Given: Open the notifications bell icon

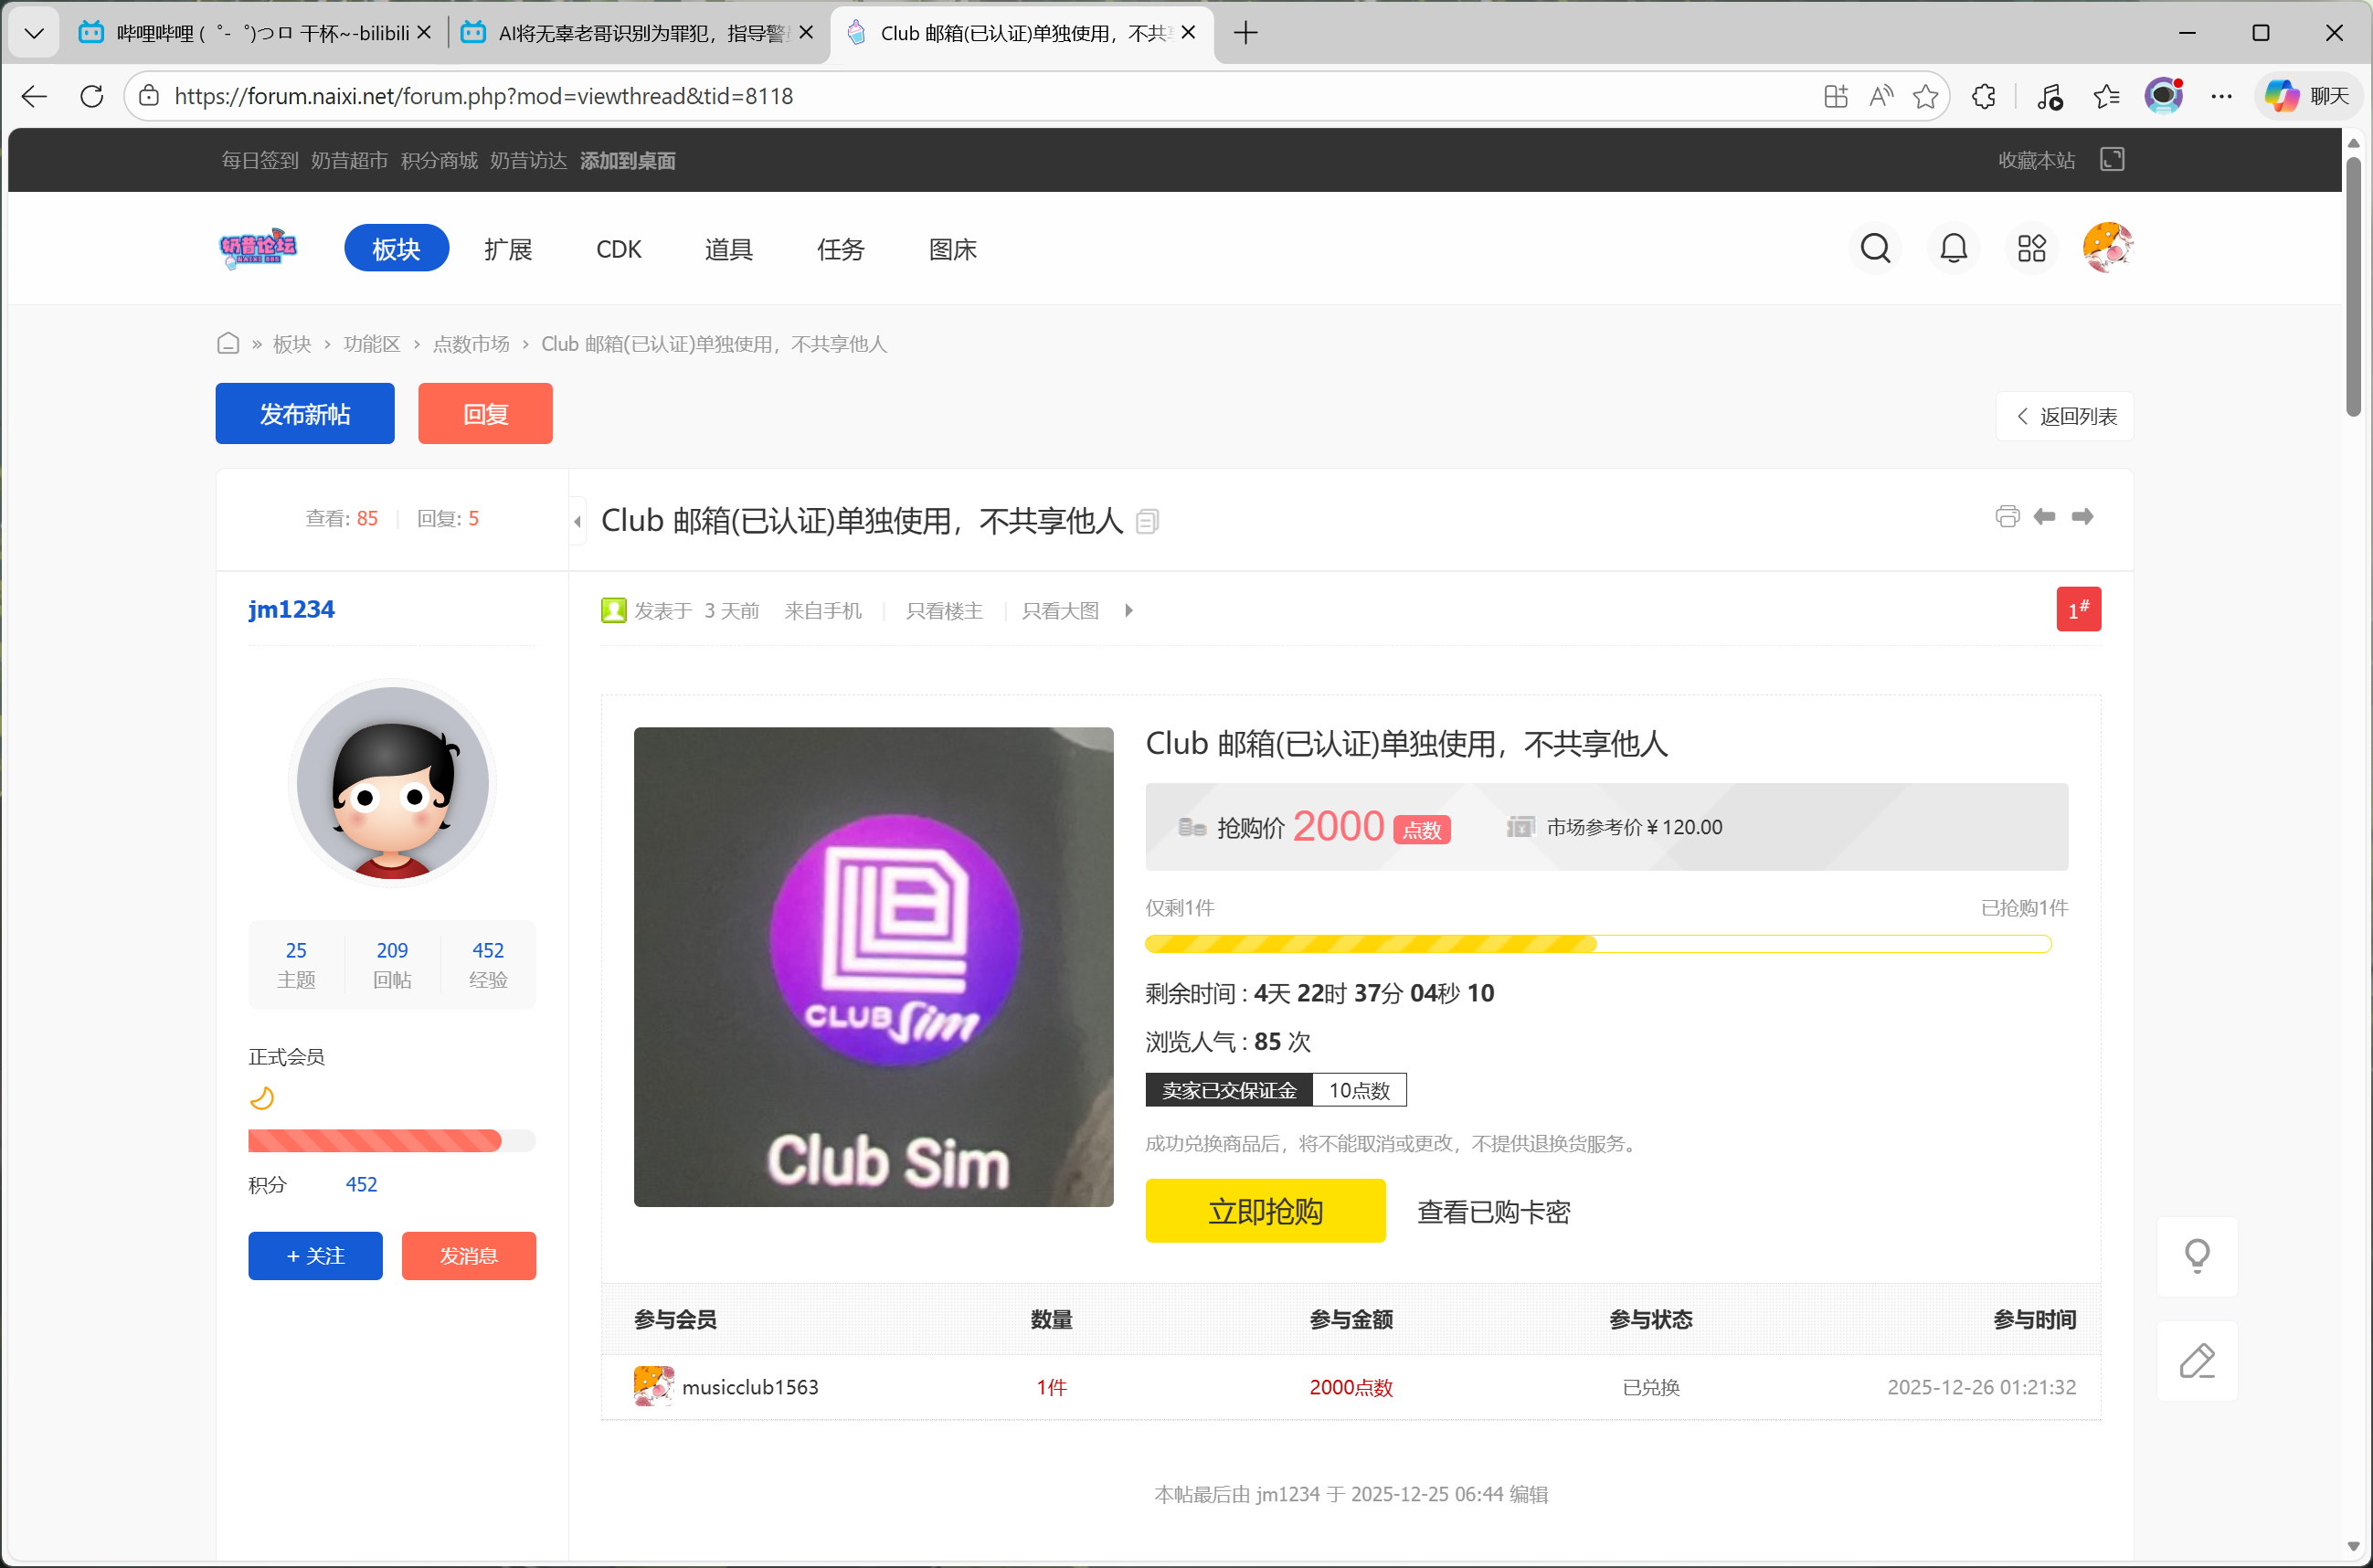Looking at the screenshot, I should coord(1953,248).
